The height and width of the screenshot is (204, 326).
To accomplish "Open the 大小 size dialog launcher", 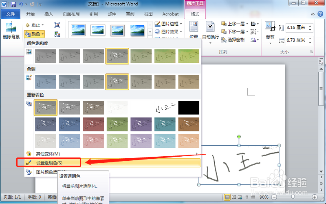I will [311, 52].
